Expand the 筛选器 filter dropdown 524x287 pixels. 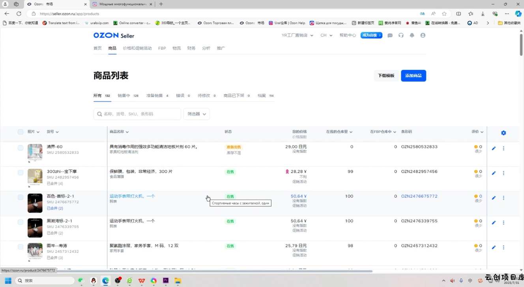pos(196,114)
